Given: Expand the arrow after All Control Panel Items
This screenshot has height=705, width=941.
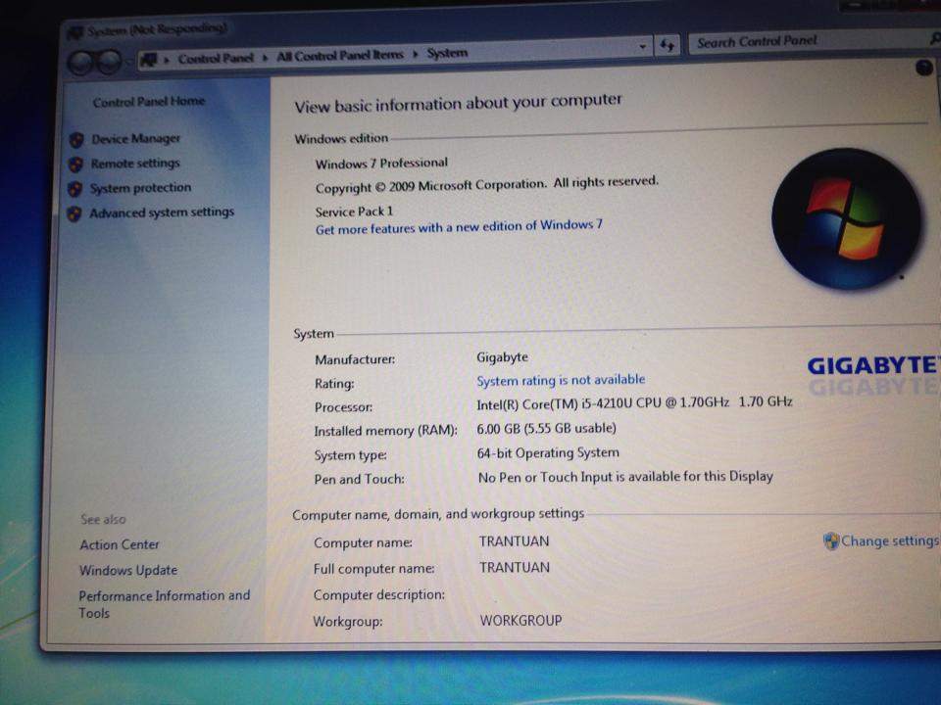Looking at the screenshot, I should [415, 54].
